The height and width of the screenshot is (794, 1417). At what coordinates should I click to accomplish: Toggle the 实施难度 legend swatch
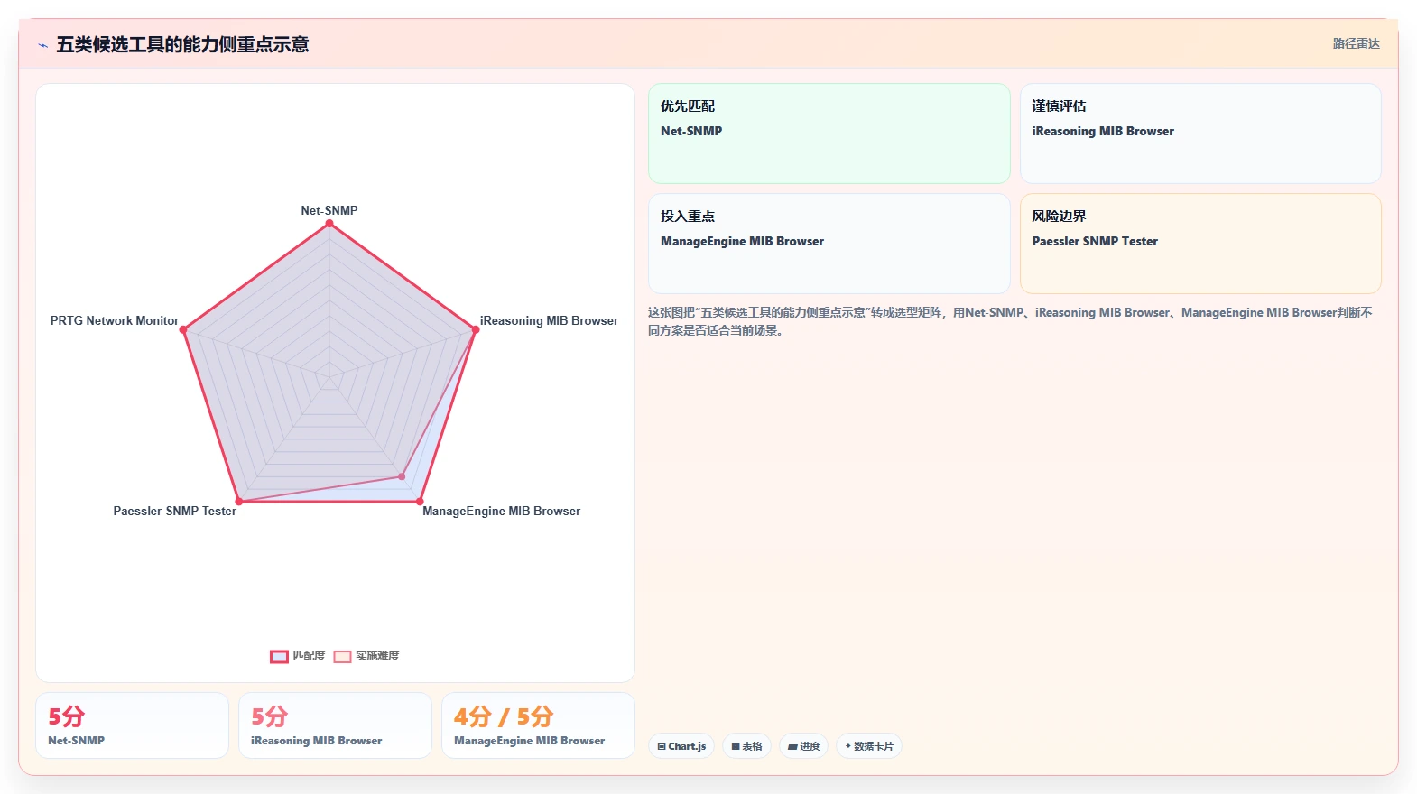tap(342, 656)
